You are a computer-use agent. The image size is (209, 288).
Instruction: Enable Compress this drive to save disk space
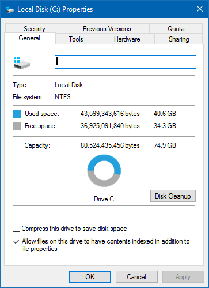coord(16,229)
